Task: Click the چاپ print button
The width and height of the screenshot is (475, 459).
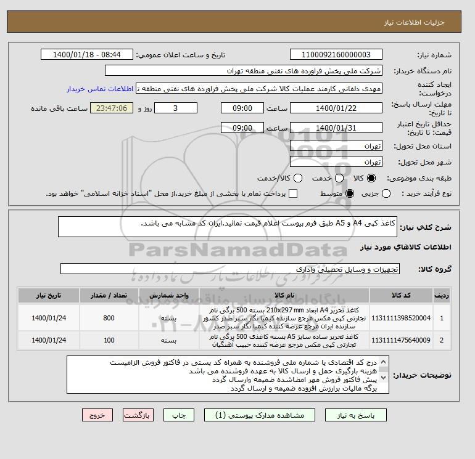Action: (x=179, y=415)
